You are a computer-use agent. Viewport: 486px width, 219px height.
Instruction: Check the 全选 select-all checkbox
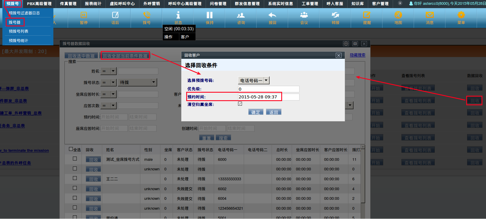click(71, 149)
